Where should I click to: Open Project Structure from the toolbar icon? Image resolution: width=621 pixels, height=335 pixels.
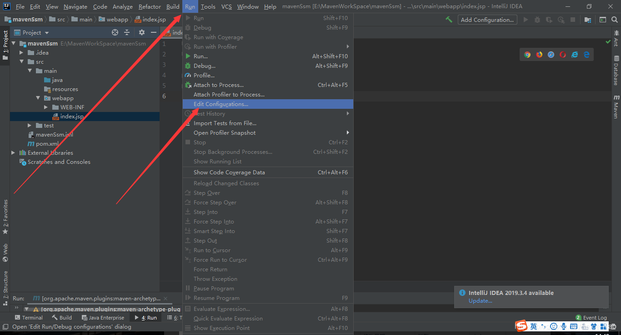pos(588,20)
